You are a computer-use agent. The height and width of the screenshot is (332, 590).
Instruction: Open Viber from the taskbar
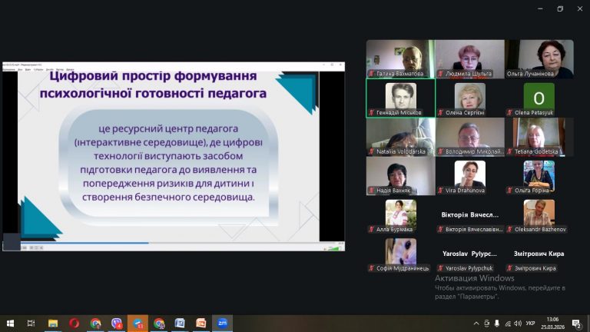(117, 324)
